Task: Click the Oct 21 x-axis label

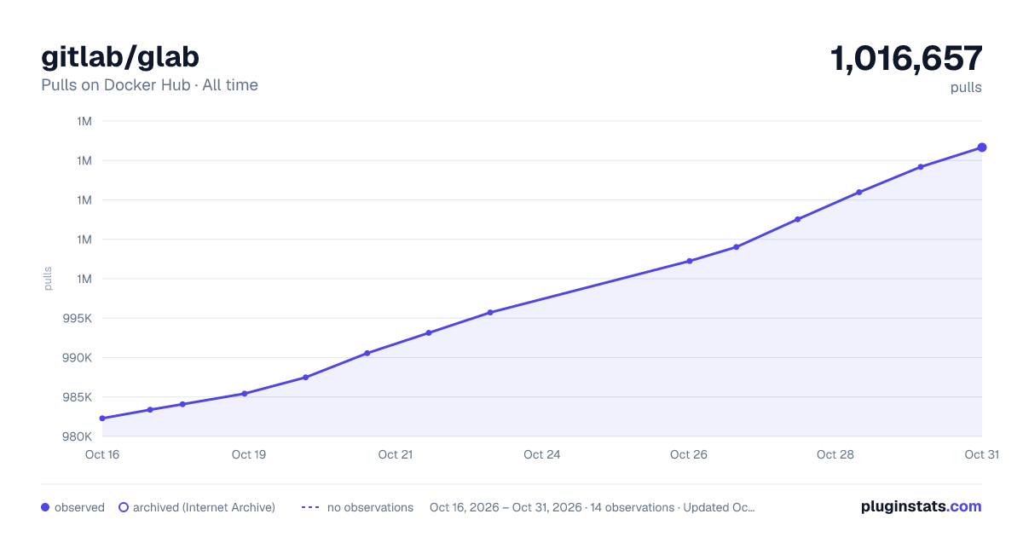Action: click(396, 454)
